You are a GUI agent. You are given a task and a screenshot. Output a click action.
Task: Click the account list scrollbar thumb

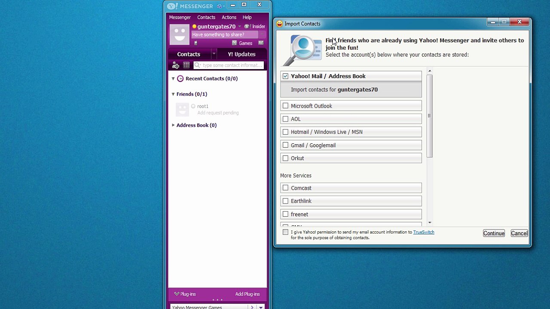tap(429, 116)
